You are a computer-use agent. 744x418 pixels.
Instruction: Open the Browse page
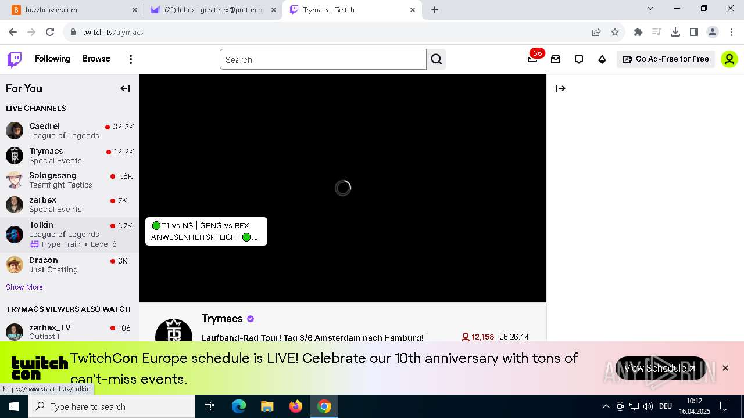[96, 59]
